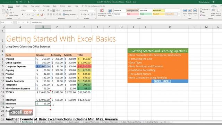Apply the Neutral cell style
Viewport: 222px width, 125px height.
(x=159, y=14)
